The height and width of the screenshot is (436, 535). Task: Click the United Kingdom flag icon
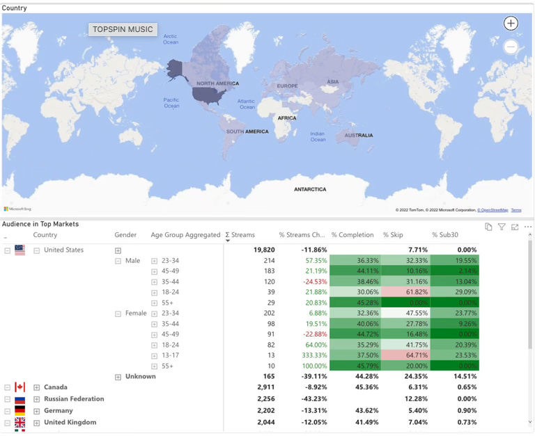[x=20, y=423]
